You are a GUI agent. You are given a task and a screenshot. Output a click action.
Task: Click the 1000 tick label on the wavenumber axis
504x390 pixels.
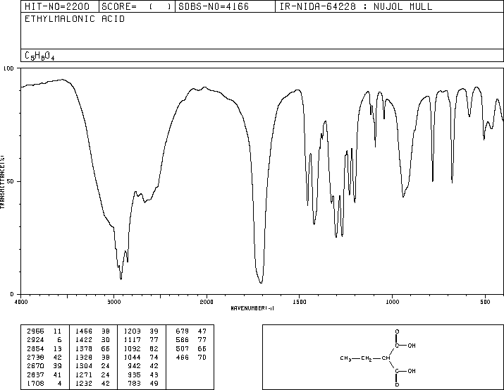pyautogui.click(x=392, y=302)
